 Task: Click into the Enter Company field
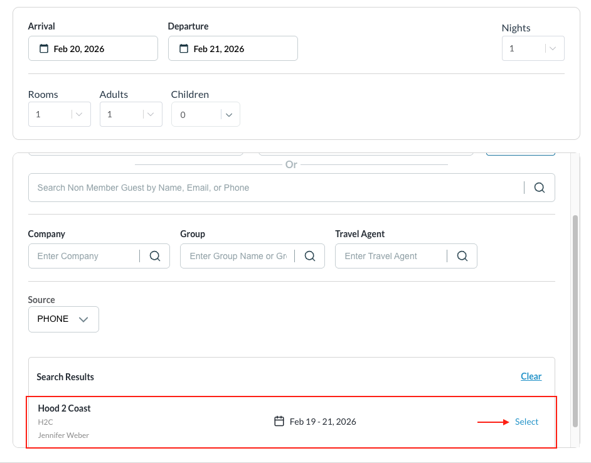click(85, 256)
